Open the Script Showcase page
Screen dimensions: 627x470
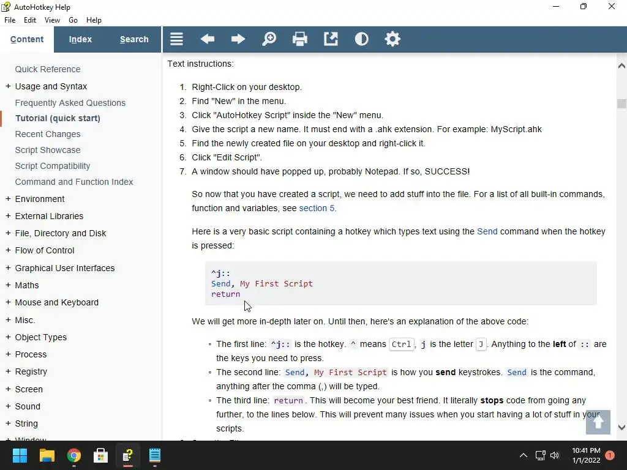pos(48,150)
